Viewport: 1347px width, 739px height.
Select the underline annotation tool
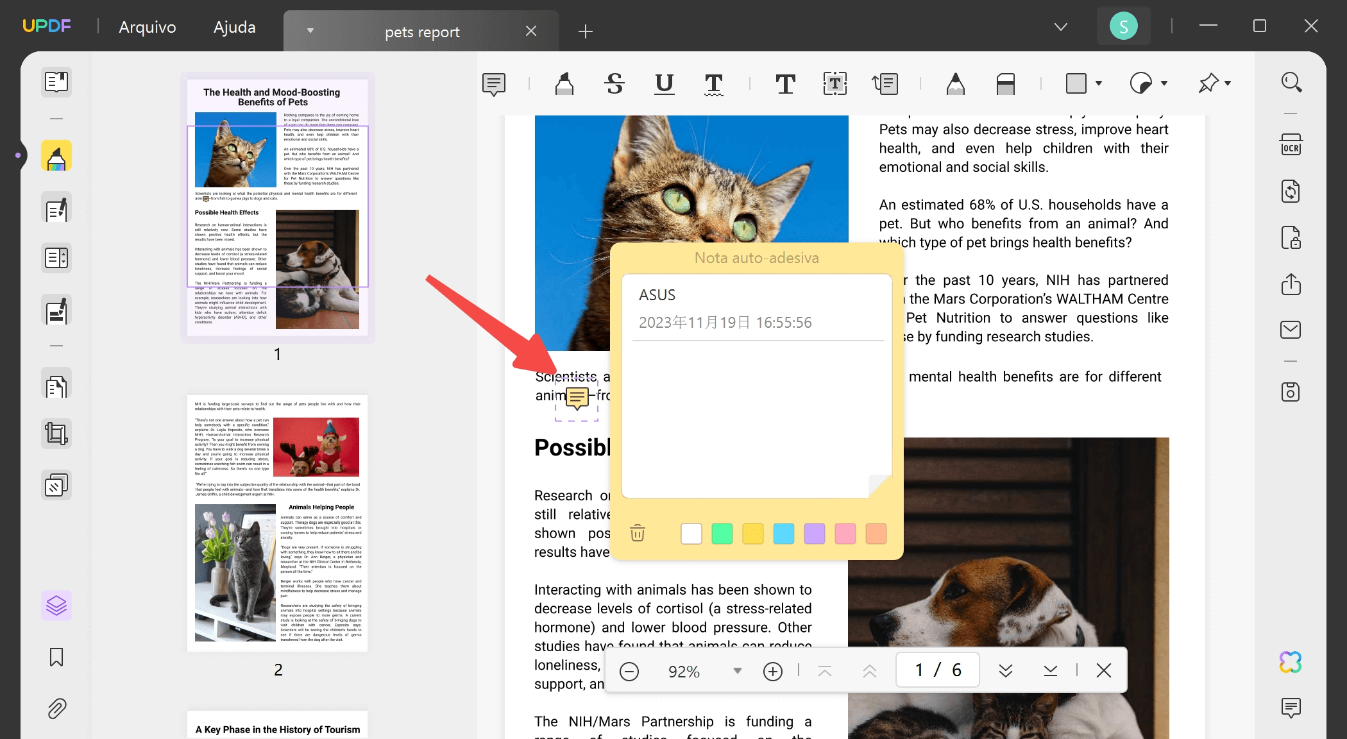664,83
